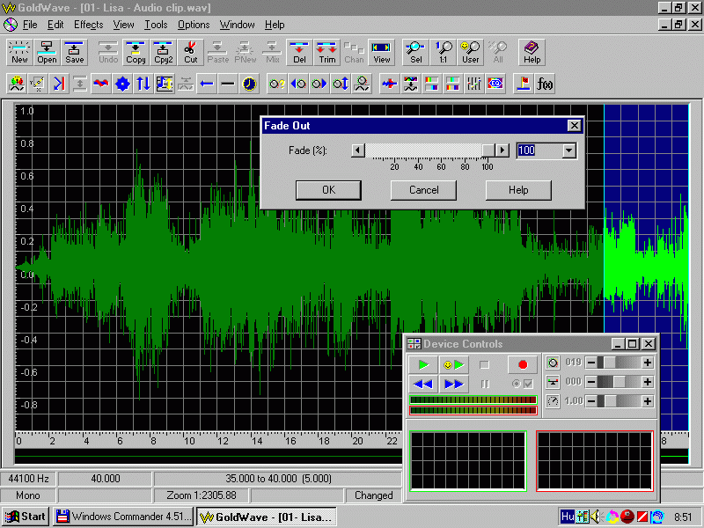Click the plus button of the 019 volume slider
The image size is (704, 528).
coord(648,363)
